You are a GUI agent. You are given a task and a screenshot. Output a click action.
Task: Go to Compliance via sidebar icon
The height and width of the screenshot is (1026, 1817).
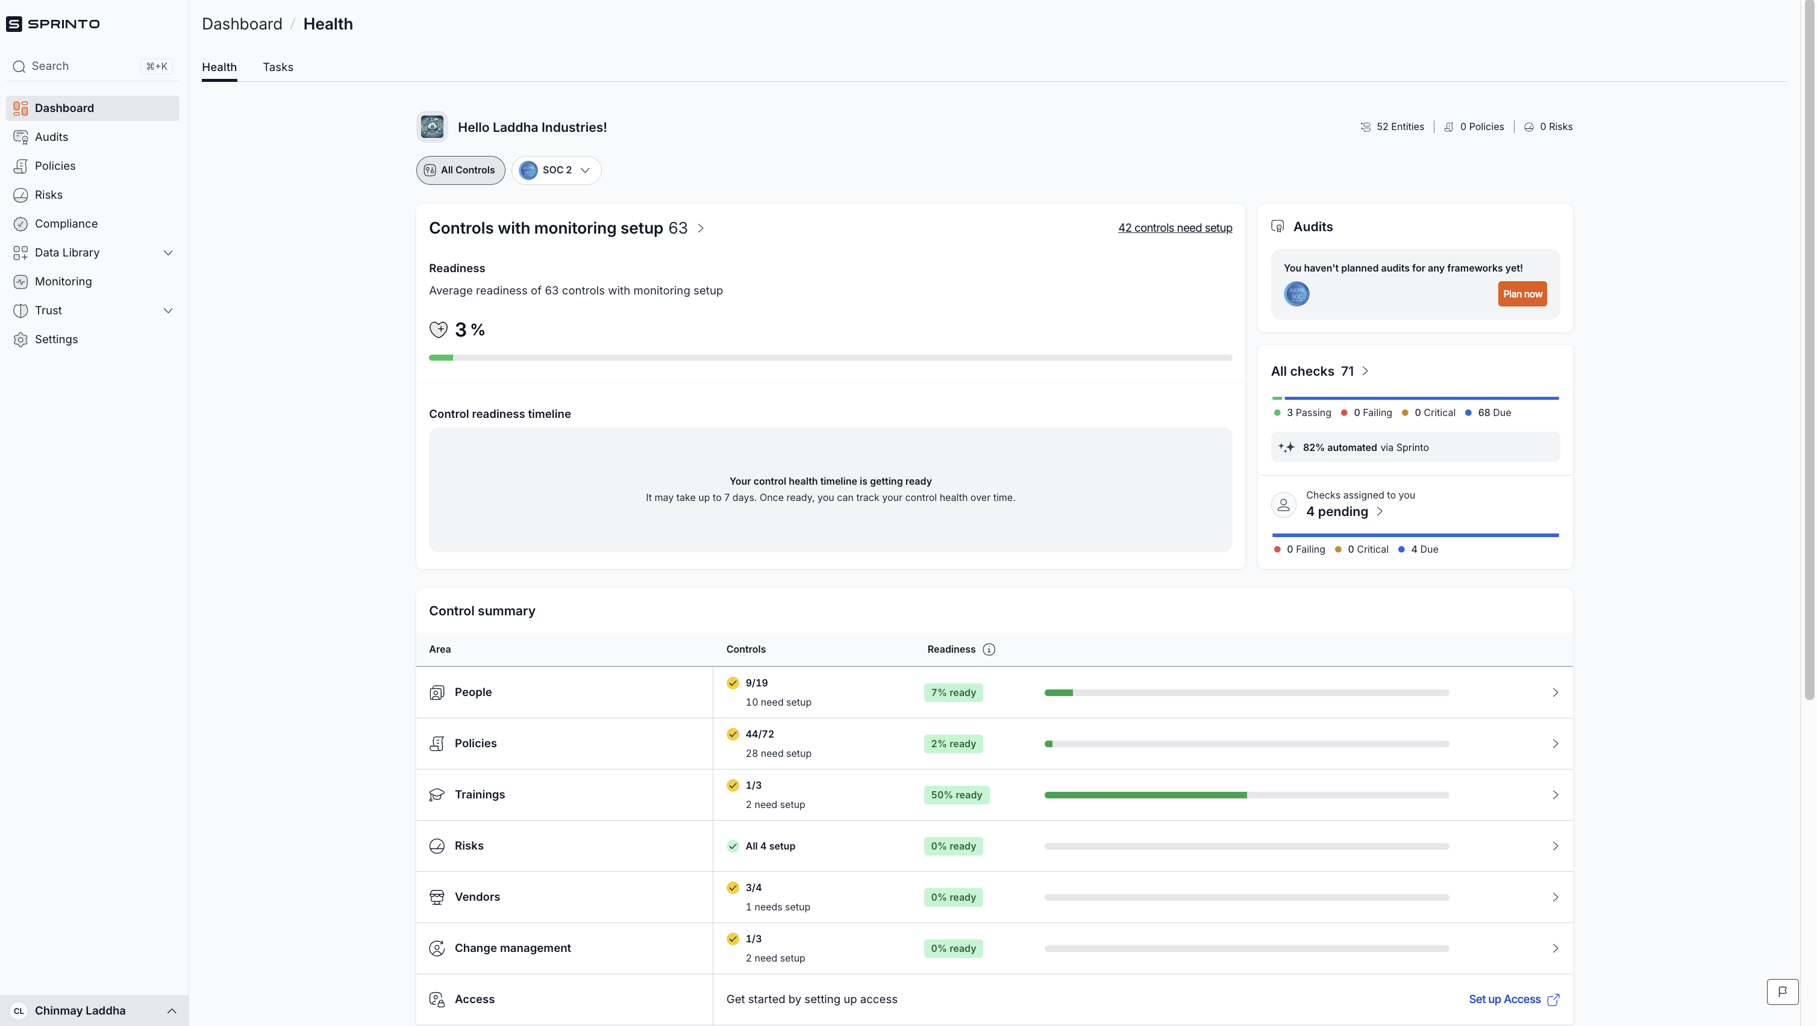20,223
